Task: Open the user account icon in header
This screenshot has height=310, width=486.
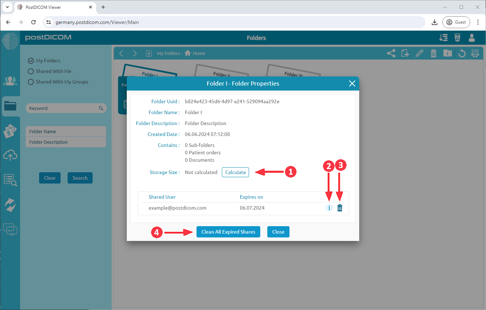Action: pyautogui.click(x=472, y=38)
